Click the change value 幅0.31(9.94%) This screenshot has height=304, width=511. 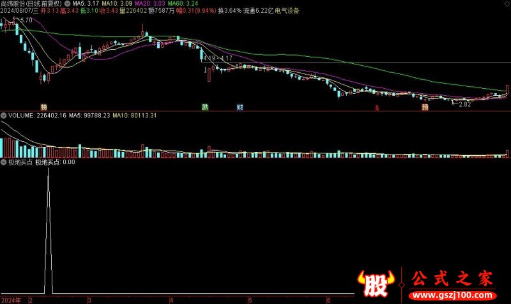[x=196, y=11]
